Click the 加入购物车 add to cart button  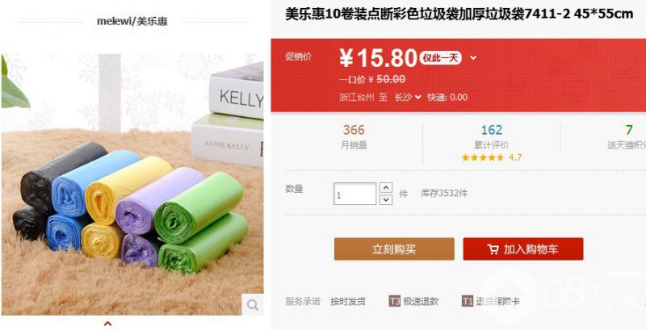click(x=523, y=249)
